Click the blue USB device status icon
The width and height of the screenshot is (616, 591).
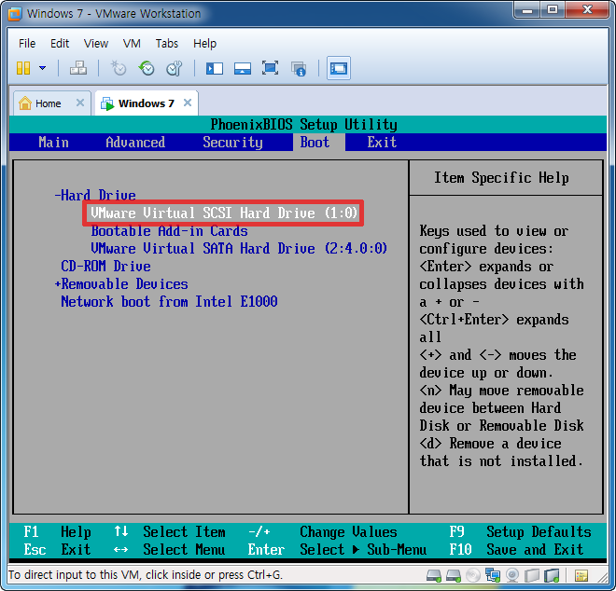coord(552,576)
